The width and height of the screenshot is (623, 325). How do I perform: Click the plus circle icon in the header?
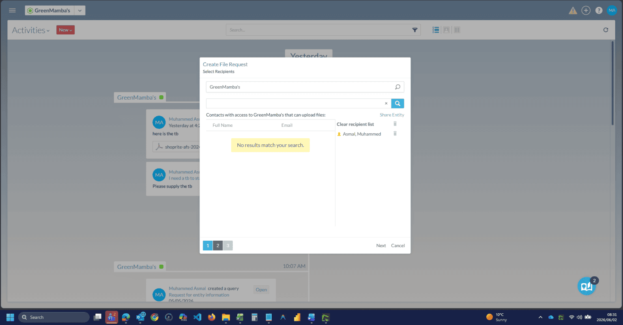click(x=586, y=11)
